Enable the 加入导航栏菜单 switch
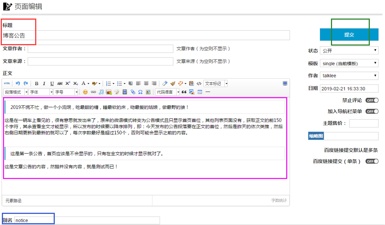 tap(372, 112)
